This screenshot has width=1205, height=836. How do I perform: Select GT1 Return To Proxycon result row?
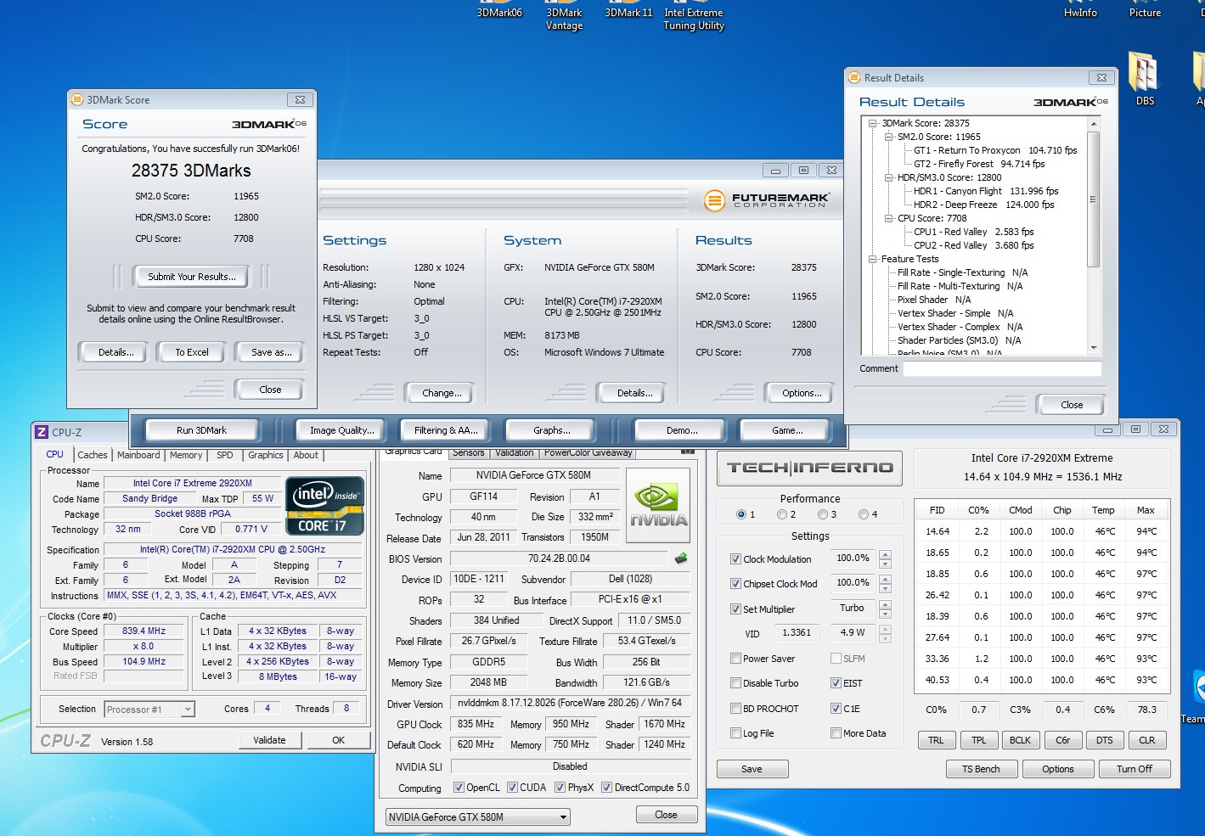(x=995, y=150)
